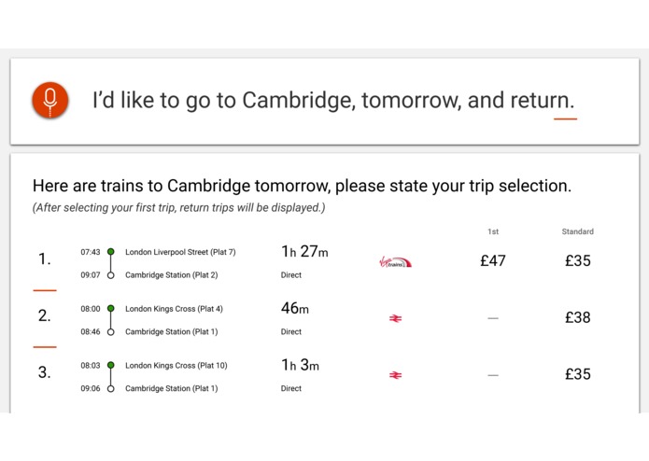
Task: Choose the £38 standard fare
Action: coord(577,317)
